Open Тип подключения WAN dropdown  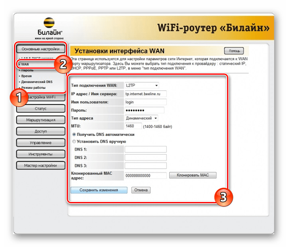(x=141, y=86)
